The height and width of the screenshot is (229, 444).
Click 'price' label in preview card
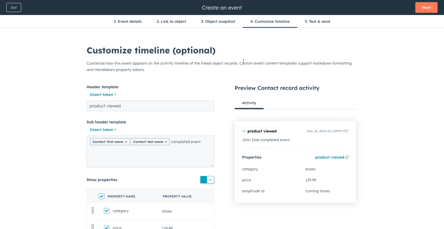246,180
